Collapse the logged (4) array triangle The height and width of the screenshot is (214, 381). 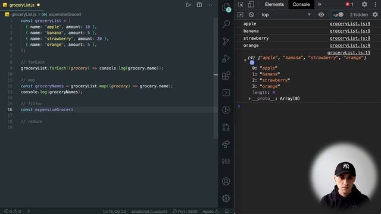click(245, 60)
